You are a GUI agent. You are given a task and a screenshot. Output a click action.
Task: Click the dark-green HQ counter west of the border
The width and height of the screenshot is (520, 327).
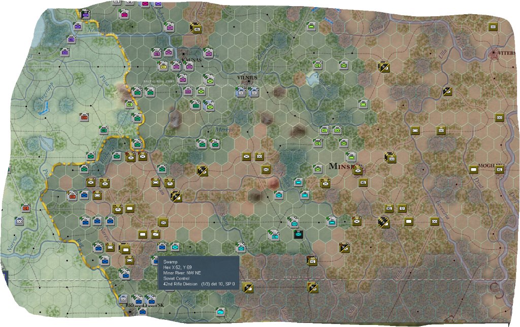[104, 130]
